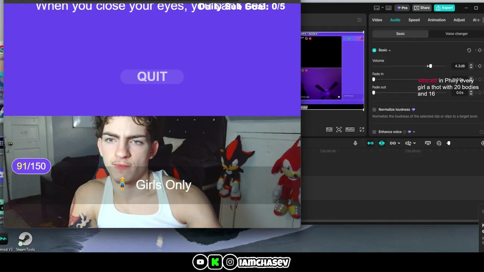The width and height of the screenshot is (484, 272).
Task: Click the Normalize loudness description text
Action: 425,116
